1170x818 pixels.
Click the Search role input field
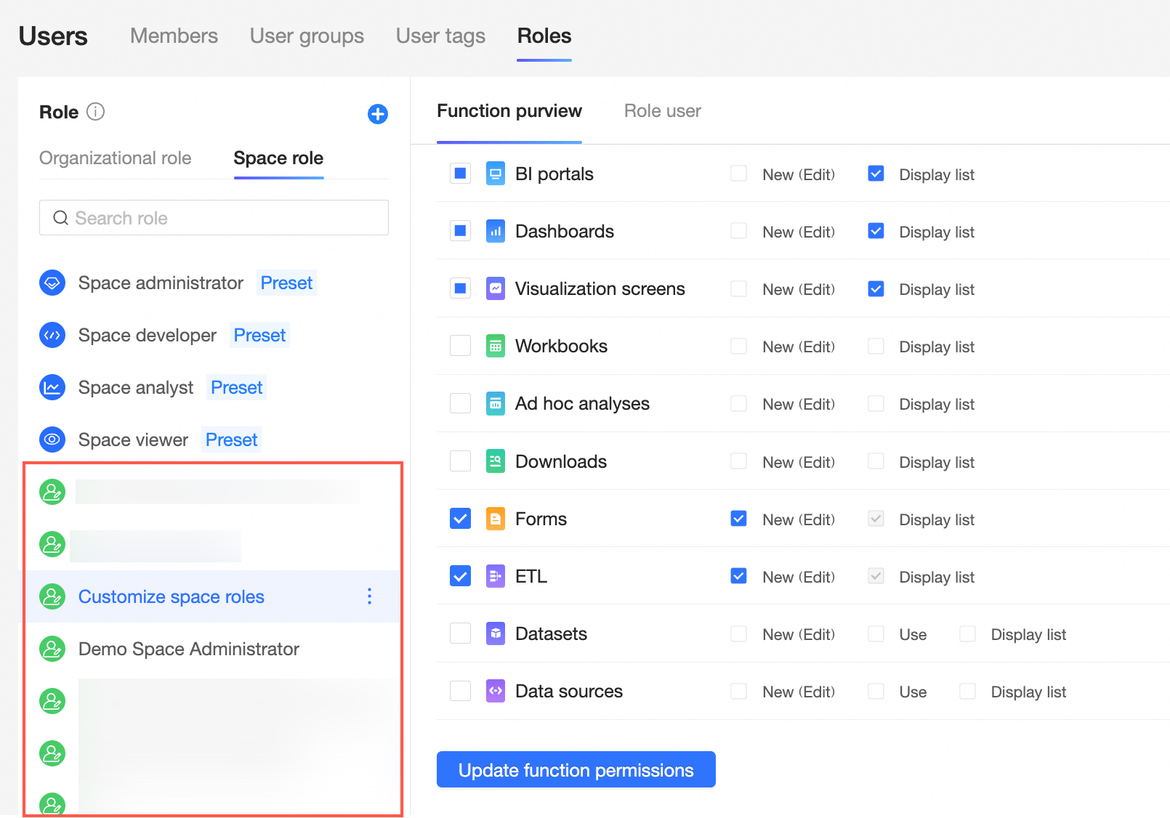click(x=214, y=218)
